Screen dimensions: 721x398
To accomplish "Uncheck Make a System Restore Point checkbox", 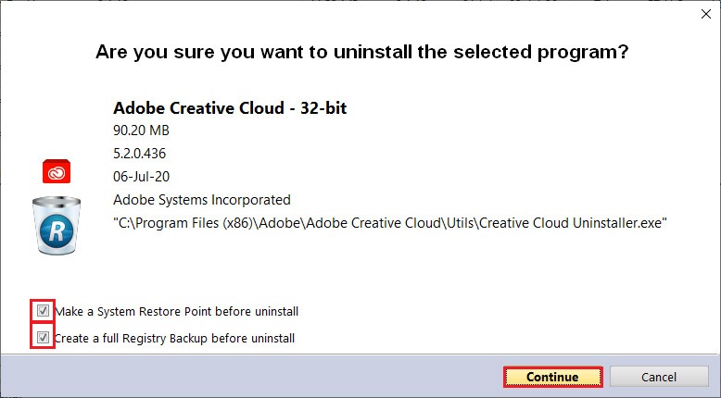I will [x=43, y=311].
